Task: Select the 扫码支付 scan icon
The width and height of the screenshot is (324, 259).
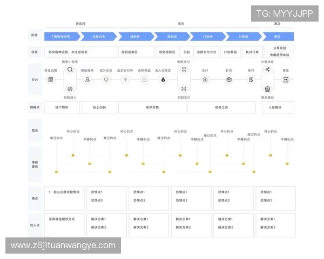Action: 184,89
